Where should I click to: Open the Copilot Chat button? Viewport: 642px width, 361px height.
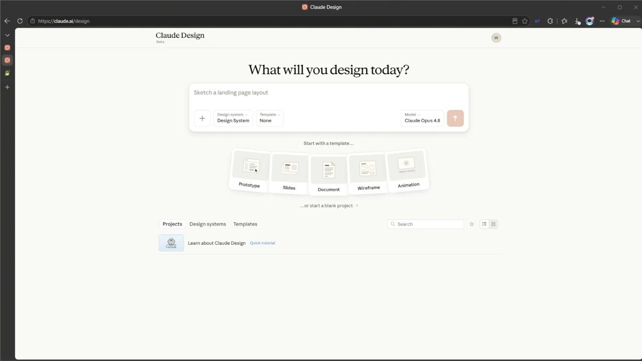[x=621, y=21]
